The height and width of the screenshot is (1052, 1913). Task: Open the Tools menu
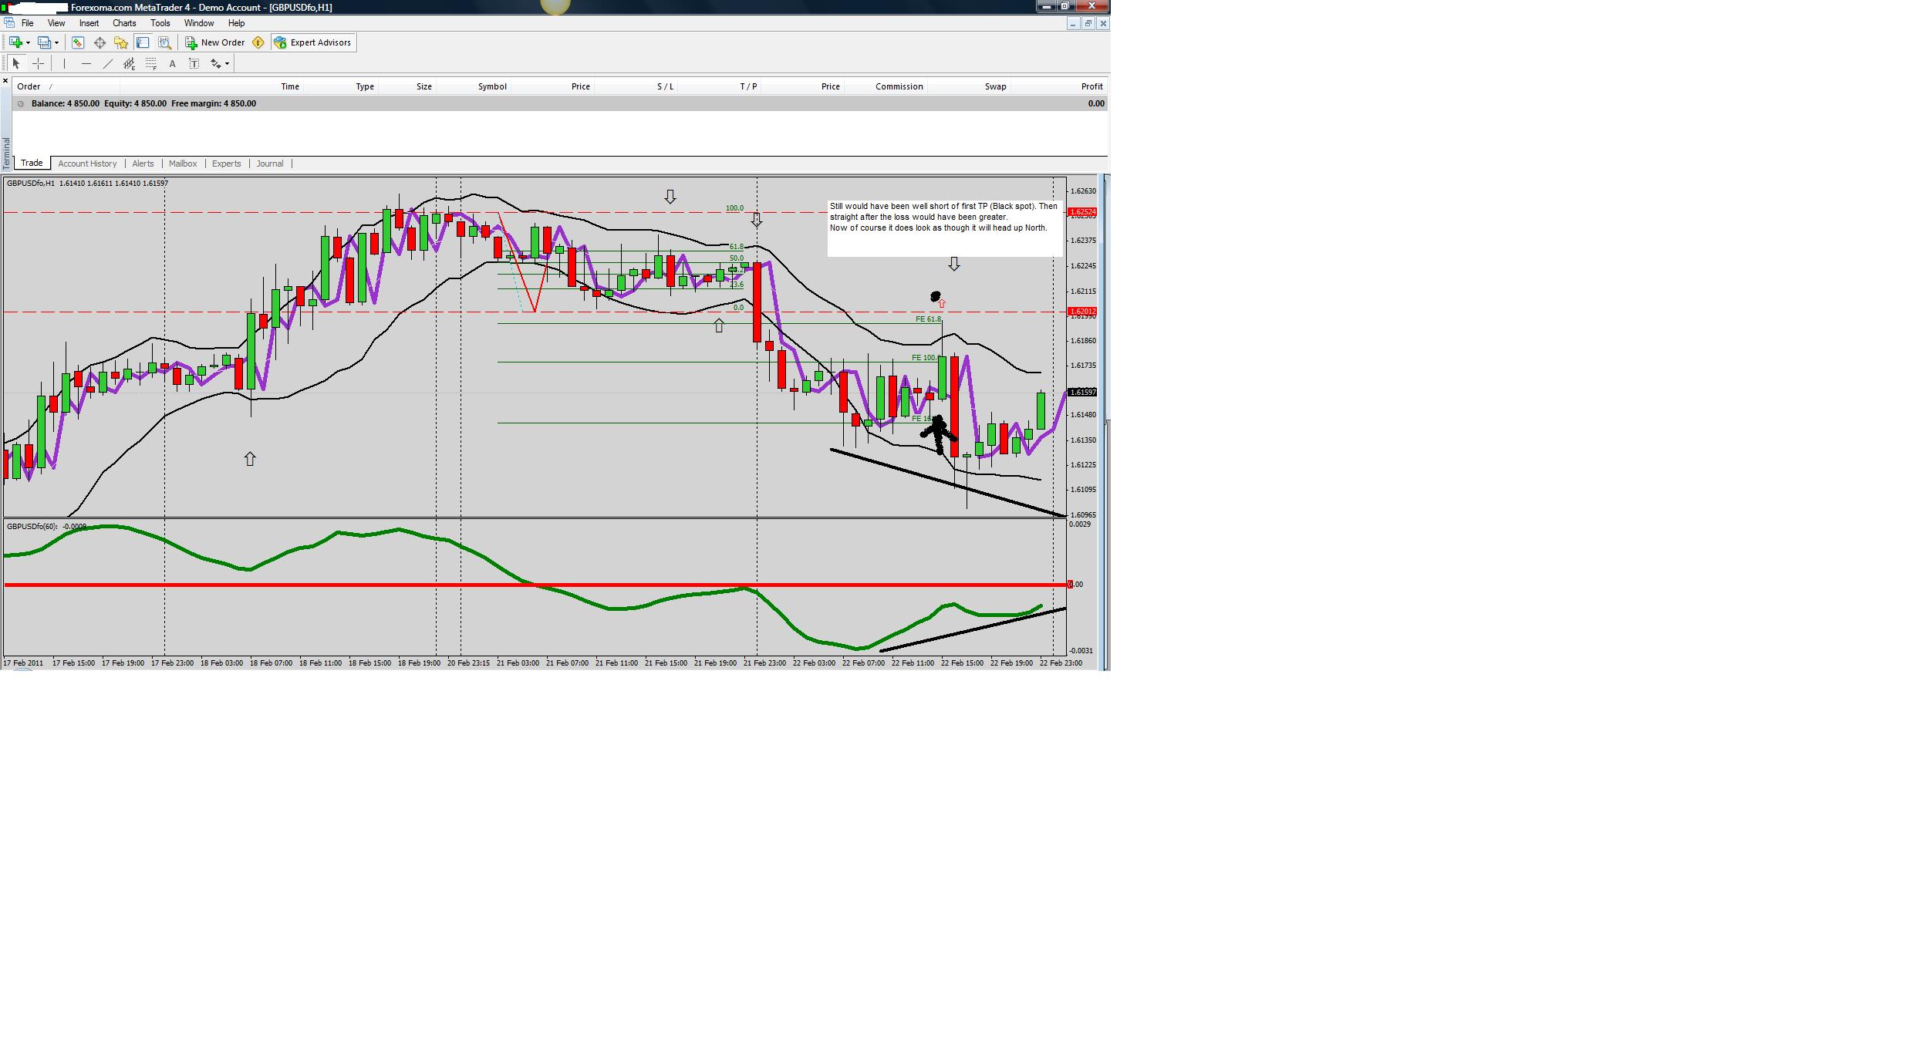click(x=160, y=23)
